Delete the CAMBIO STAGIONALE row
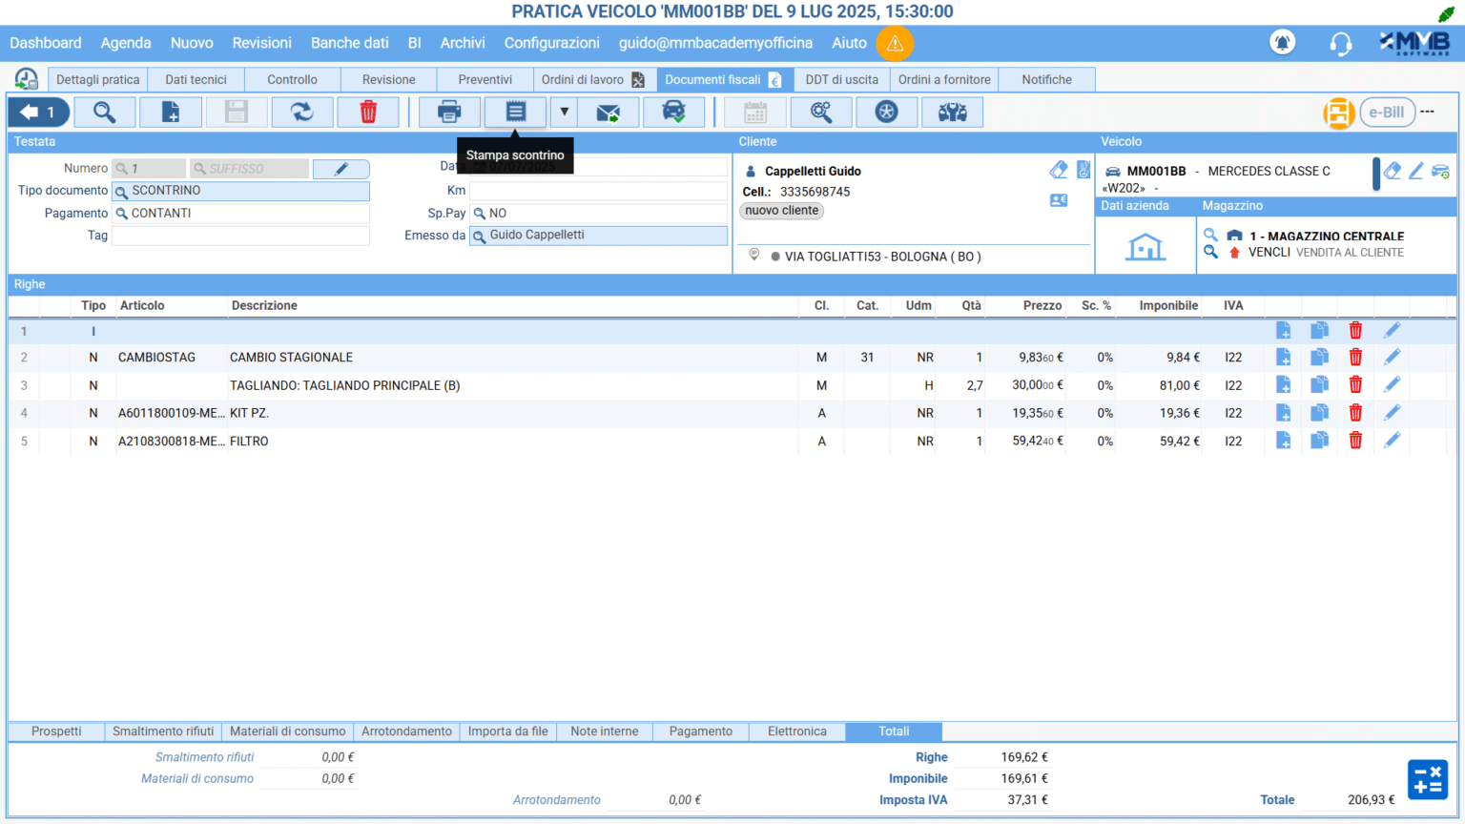Screen dimensions: 1465x824 (1355, 357)
